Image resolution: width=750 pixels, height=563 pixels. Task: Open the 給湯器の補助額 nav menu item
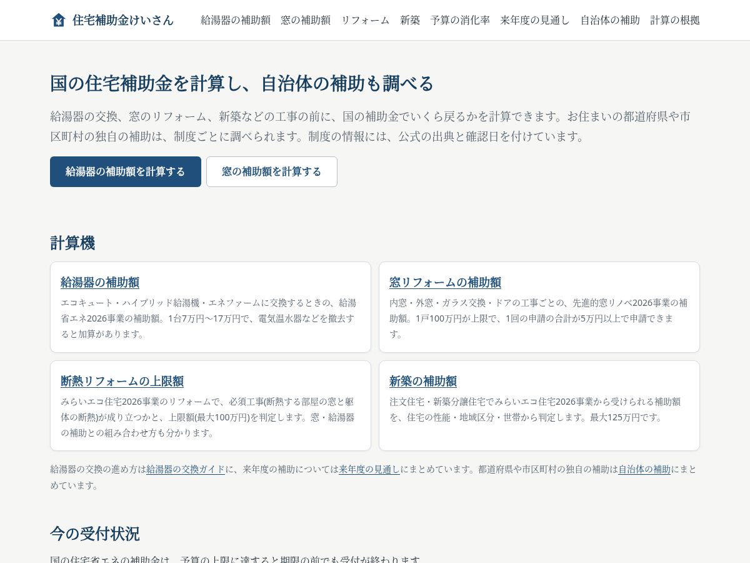pos(236,20)
